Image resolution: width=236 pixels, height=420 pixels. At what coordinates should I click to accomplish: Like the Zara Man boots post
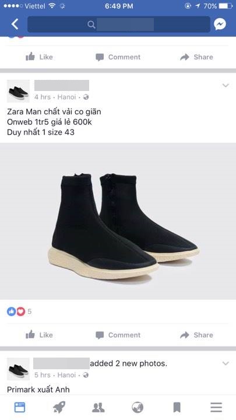40,335
